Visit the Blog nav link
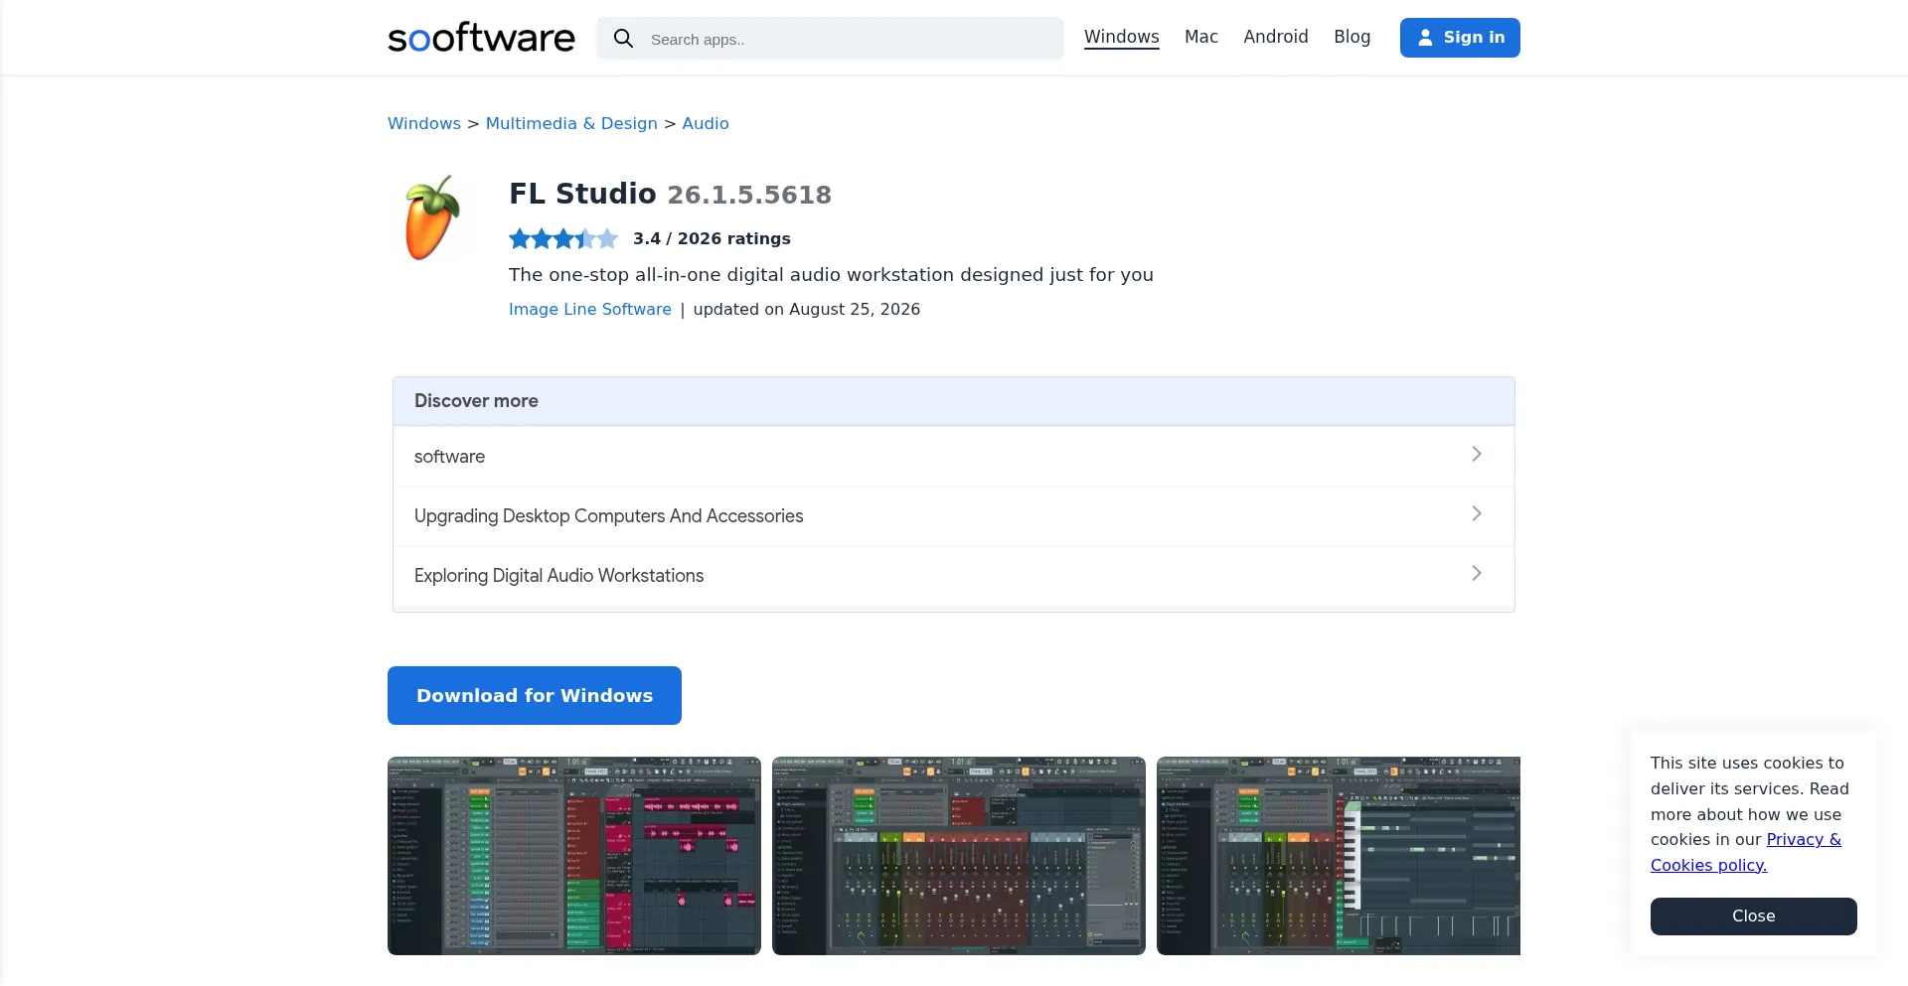 (x=1351, y=37)
